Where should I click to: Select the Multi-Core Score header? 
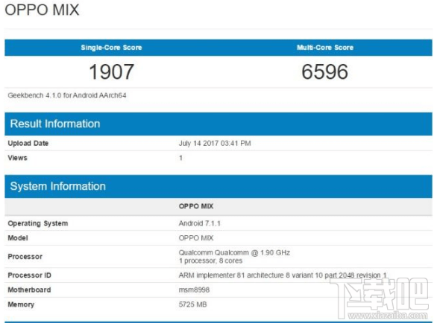325,48
